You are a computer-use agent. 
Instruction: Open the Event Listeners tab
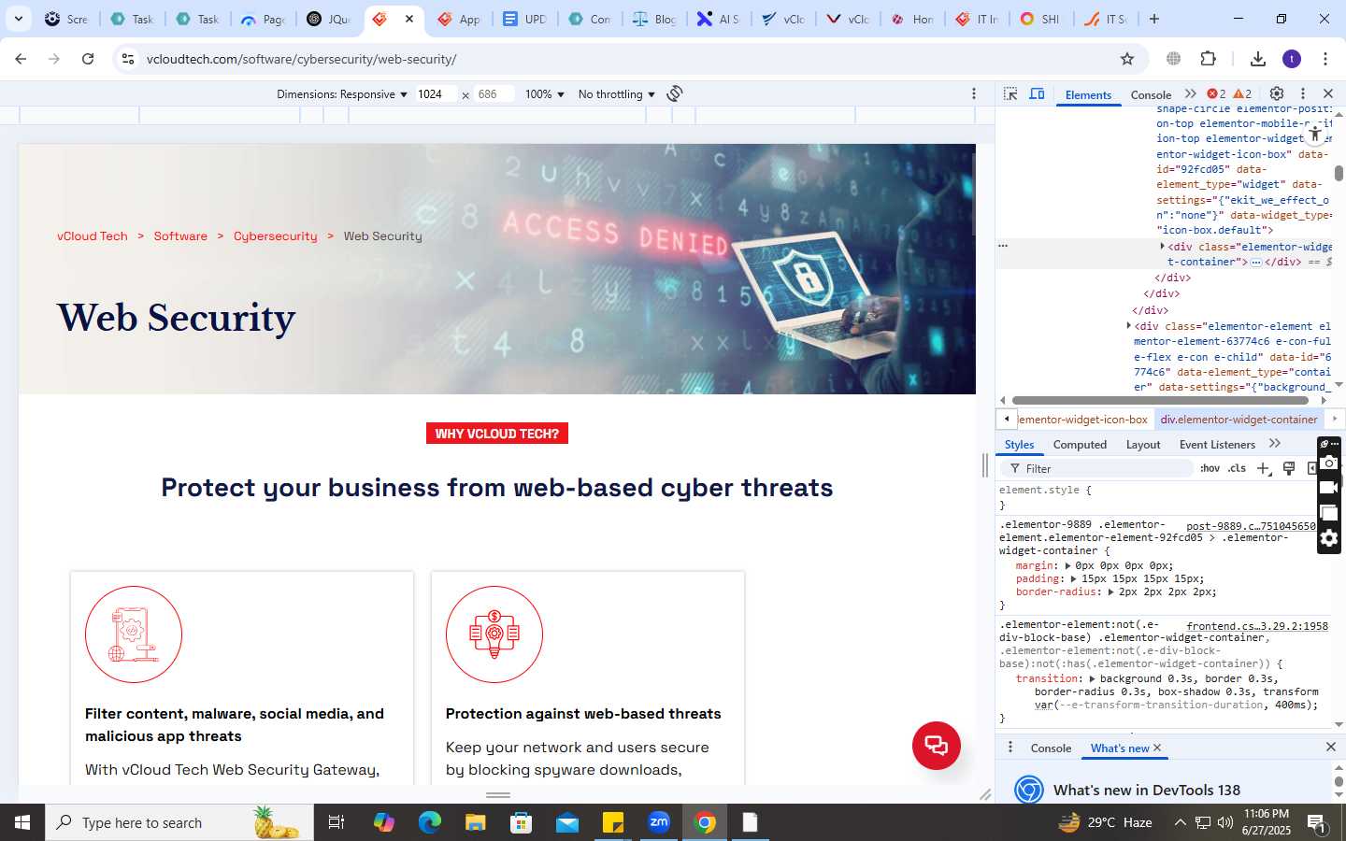coord(1217,445)
